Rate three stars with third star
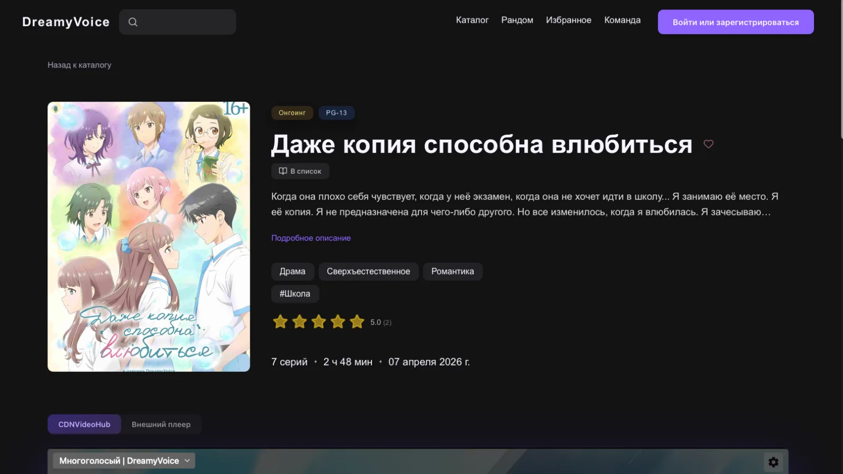 [319, 321]
